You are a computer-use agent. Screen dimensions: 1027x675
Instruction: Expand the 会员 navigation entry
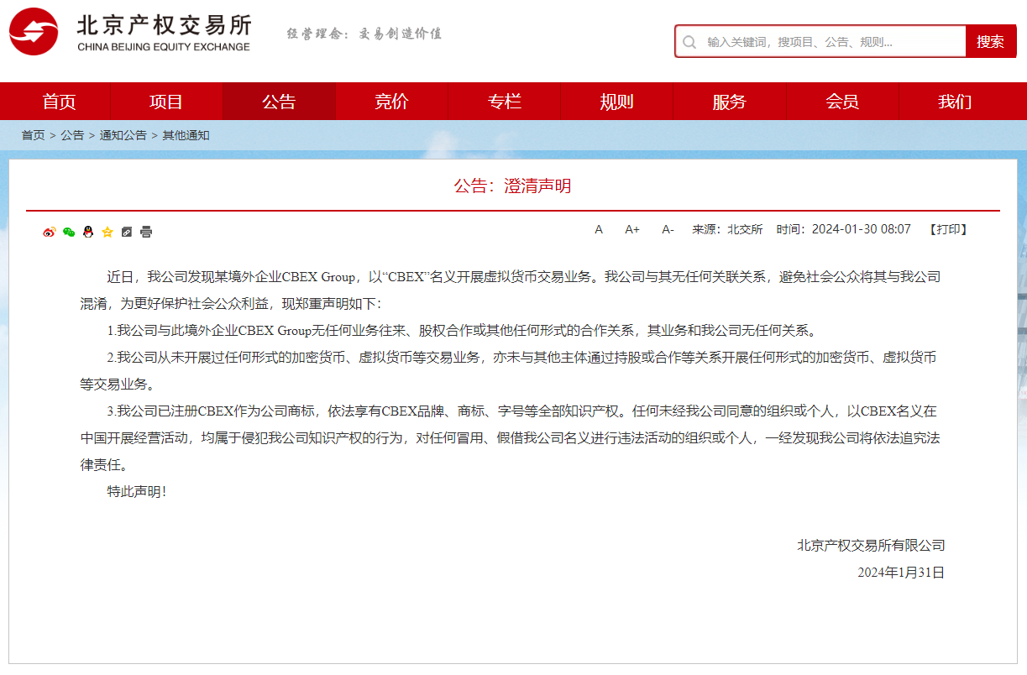(842, 101)
